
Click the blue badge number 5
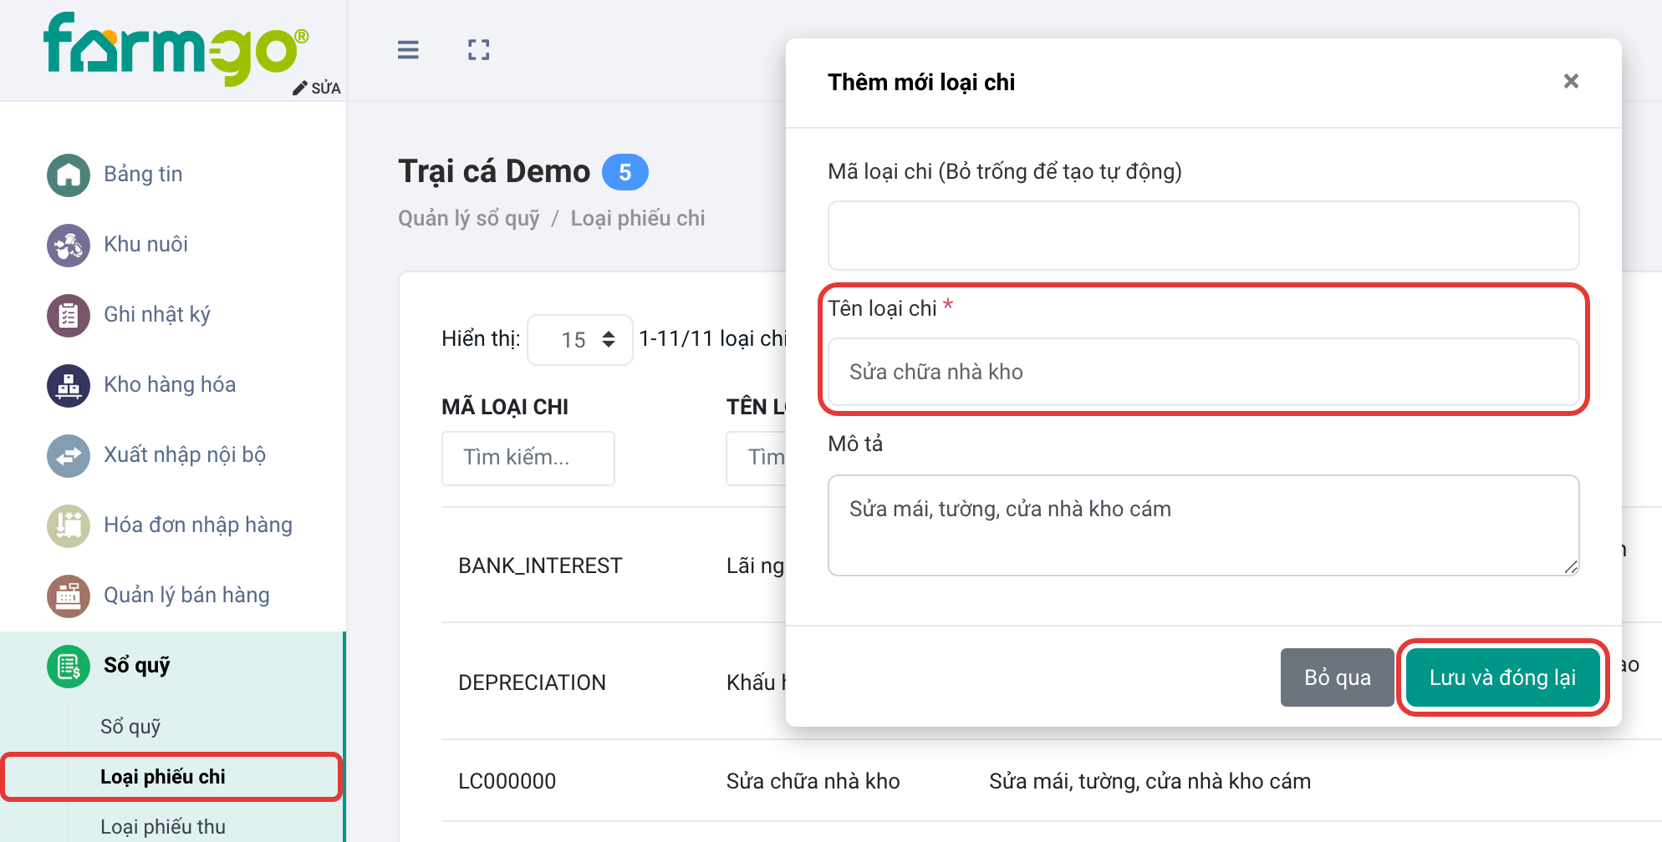(625, 173)
